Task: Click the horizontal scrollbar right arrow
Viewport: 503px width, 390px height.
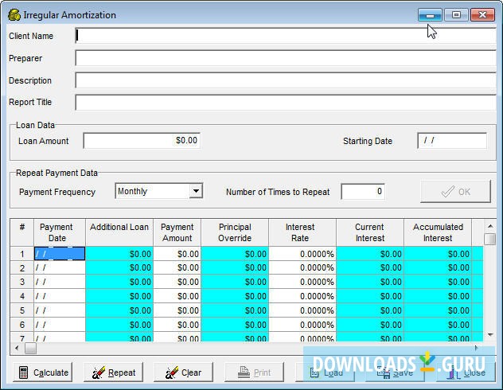Action: point(477,348)
